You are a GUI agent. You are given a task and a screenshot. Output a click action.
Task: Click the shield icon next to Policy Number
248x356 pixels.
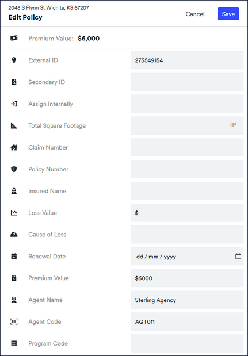(x=14, y=169)
